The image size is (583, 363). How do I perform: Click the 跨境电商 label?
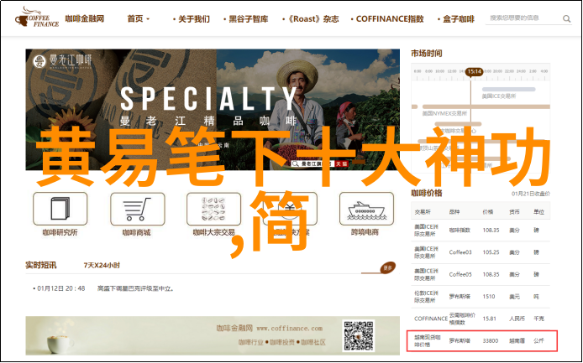tap(365, 232)
